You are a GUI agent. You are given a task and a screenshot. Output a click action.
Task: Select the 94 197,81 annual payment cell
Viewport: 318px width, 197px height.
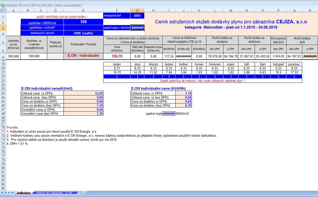(294, 56)
